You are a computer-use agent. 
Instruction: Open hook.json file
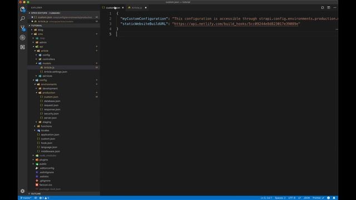47,143
